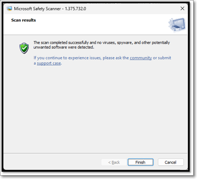Screen dimensions: 197x179
Task: Click empty title bar space left of X
Action: point(132,8)
